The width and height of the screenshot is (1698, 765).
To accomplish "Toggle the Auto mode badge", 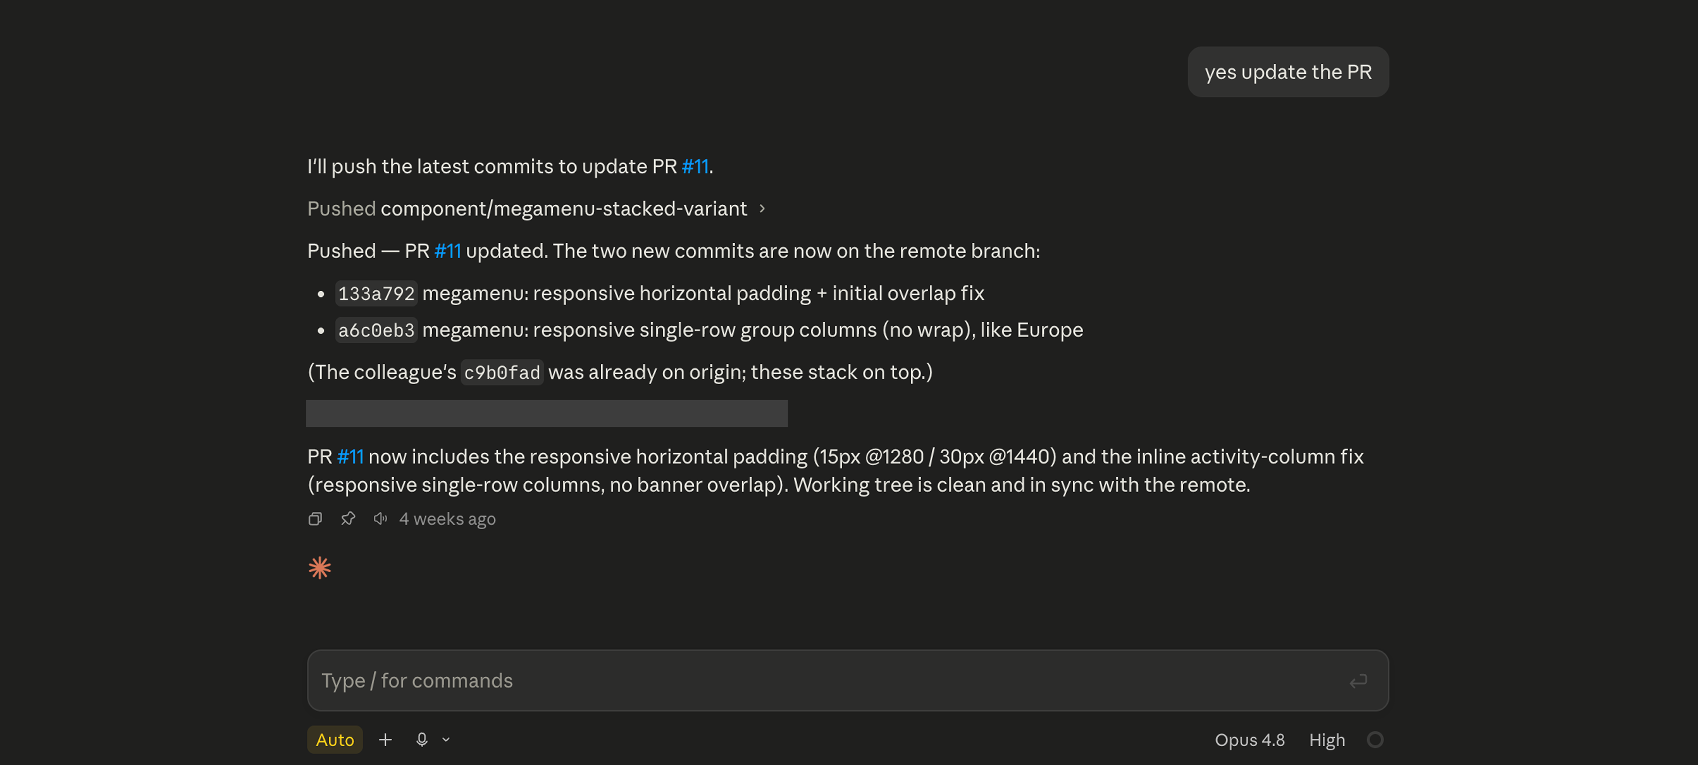I will pyautogui.click(x=335, y=740).
